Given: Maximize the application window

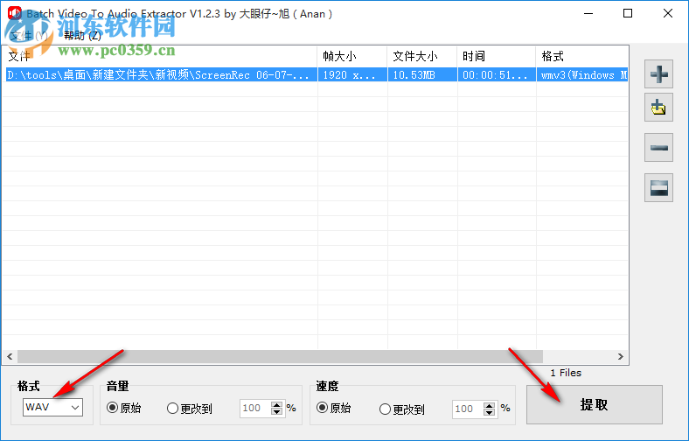Looking at the screenshot, I should (x=628, y=14).
